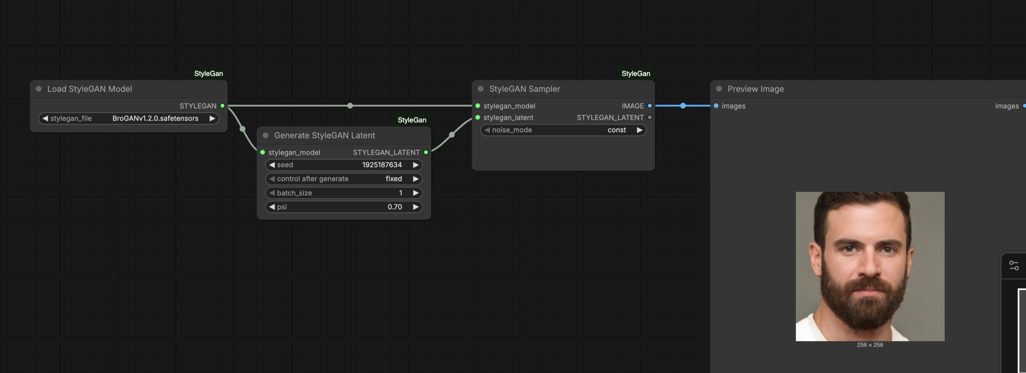Collapse the Load StyleGAN Model node dot
Screen dimensions: 1026x373
(x=38, y=89)
